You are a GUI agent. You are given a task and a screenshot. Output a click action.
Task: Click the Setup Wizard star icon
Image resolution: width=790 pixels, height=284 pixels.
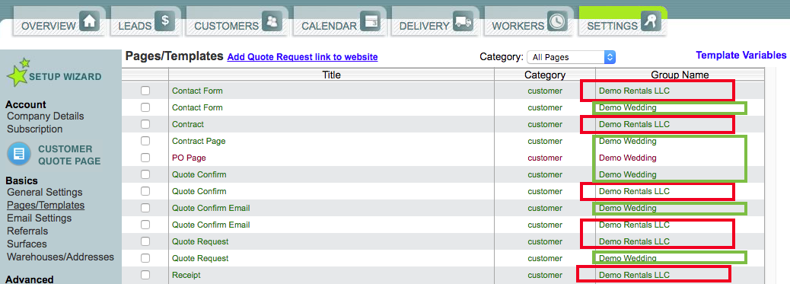click(x=18, y=72)
